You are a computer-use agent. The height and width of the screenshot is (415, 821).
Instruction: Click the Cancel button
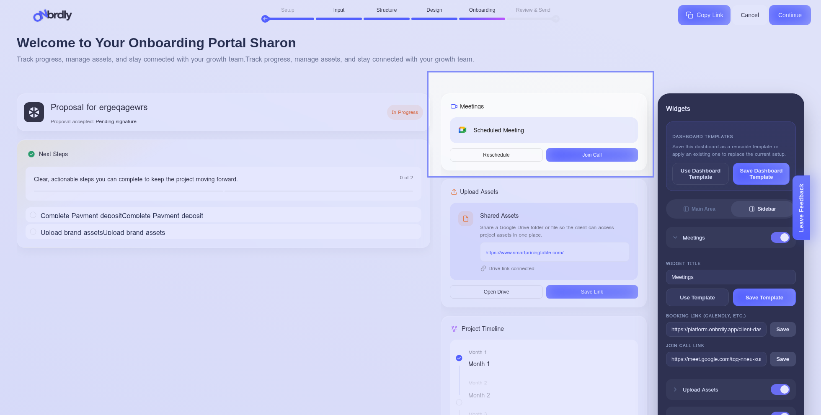click(x=749, y=15)
